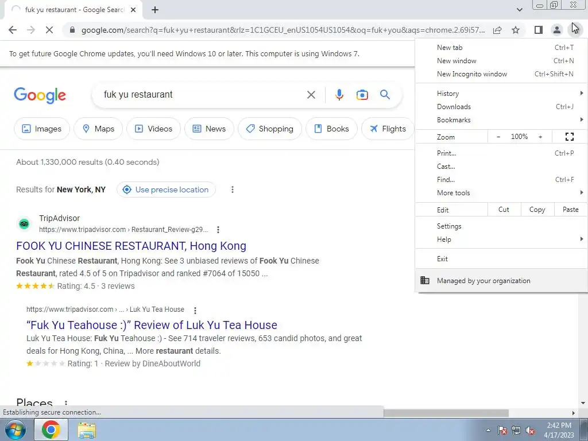
Task: Click the clock showing 2:42 PM
Action: click(x=559, y=425)
